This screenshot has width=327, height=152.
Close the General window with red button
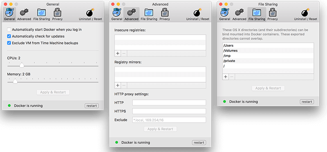(6, 4)
